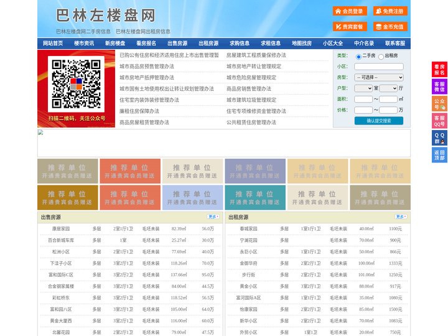Click the maximum 价格 input field
Screen dimensions: 448x336
click(x=388, y=110)
